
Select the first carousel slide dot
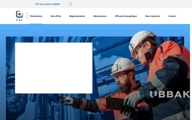point(94,113)
